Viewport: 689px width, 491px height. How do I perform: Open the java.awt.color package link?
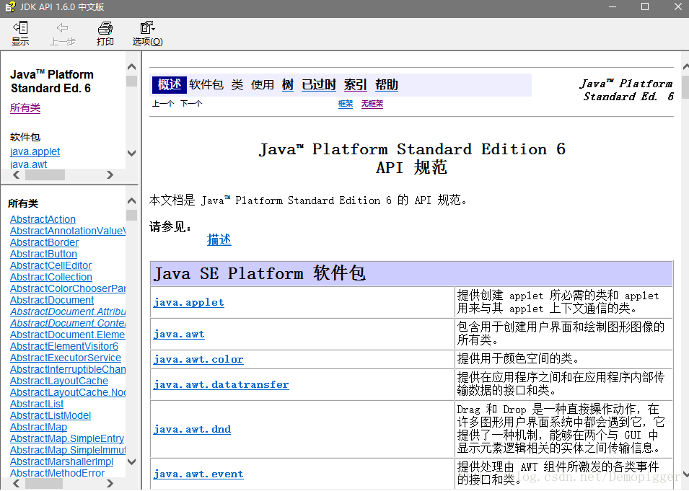click(x=198, y=359)
